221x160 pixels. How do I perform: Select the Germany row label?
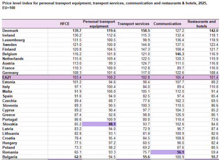tap(10, 73)
